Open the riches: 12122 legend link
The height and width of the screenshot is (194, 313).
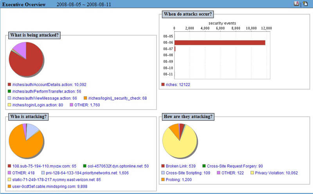[x=178, y=84]
